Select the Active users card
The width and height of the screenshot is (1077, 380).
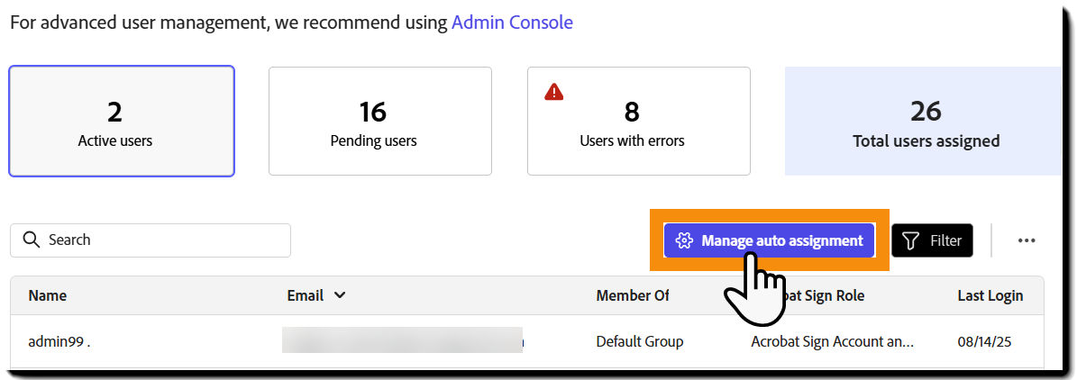(x=122, y=121)
